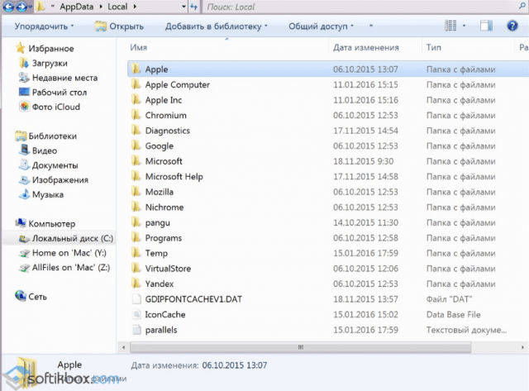Viewport: 529px width, 391px height.
Task: Open the view options dropdown arrow
Action: [x=464, y=26]
